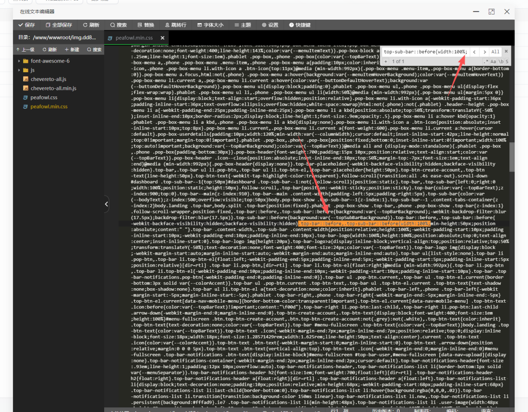The height and width of the screenshot is (412, 528).
Task: Click the All button in search box
Action: (x=495, y=52)
